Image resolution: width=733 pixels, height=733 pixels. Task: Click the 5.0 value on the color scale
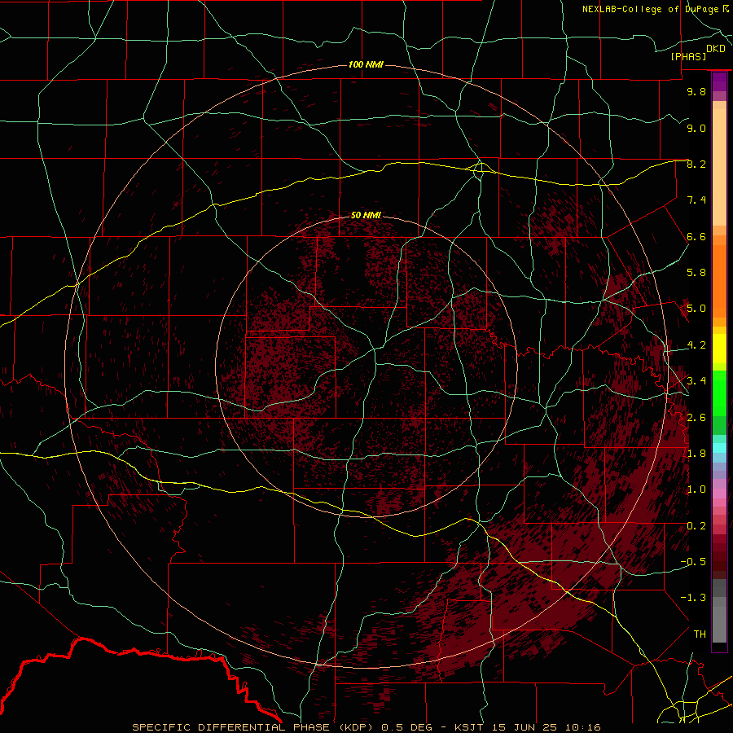click(696, 309)
